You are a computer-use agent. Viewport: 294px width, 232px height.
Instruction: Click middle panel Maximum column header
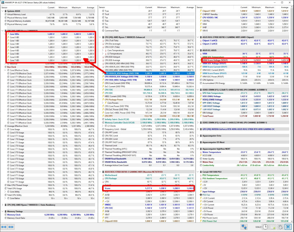[x=173, y=7]
